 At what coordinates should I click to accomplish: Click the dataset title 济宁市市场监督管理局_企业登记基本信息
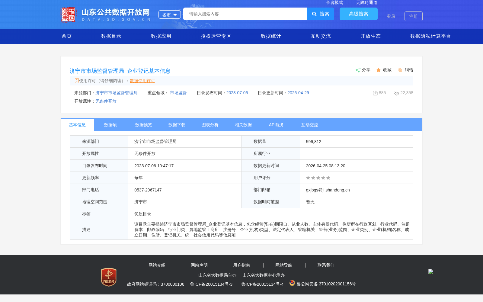120,71
